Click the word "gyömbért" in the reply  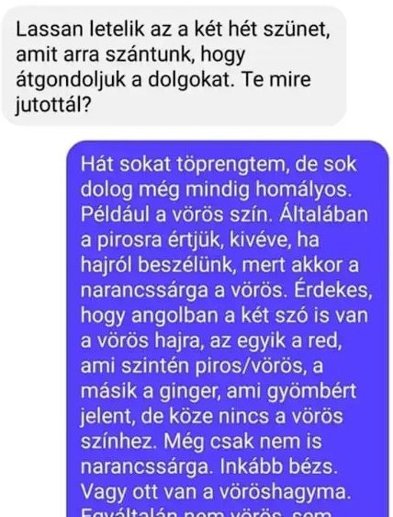coord(311,391)
